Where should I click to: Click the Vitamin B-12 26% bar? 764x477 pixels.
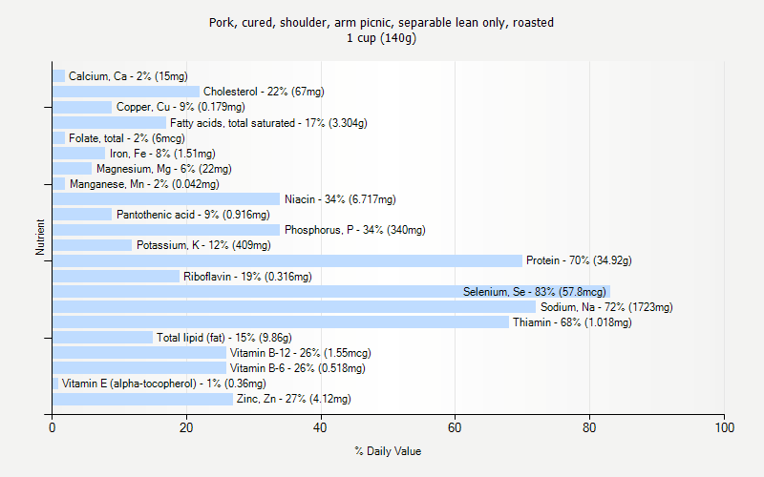139,353
